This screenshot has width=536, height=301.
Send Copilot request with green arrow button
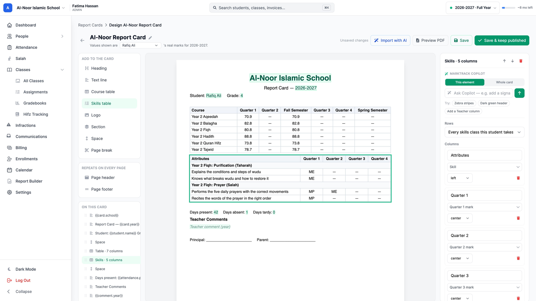pos(519,93)
